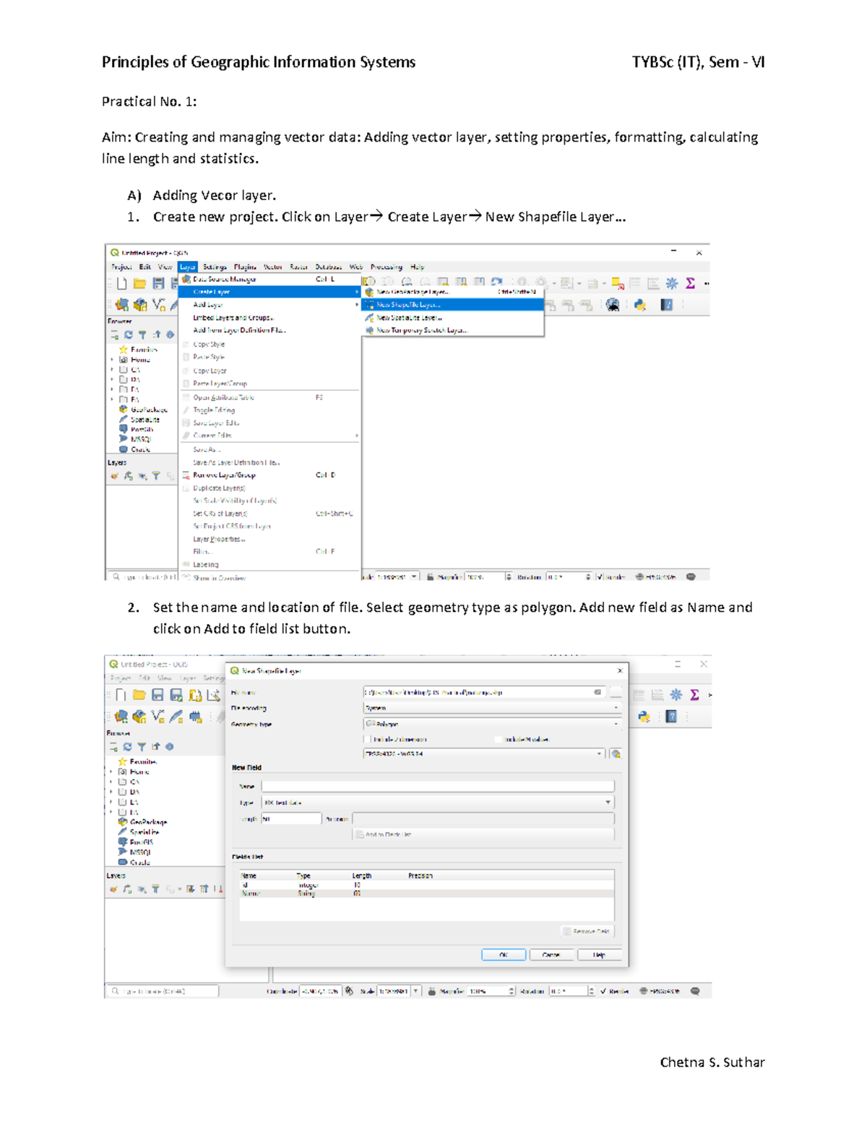The width and height of the screenshot is (867, 1122).
Task: Click the statistics sigma toolbar icon
Action: (691, 283)
